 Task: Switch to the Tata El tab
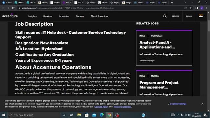[x=31, y=3]
